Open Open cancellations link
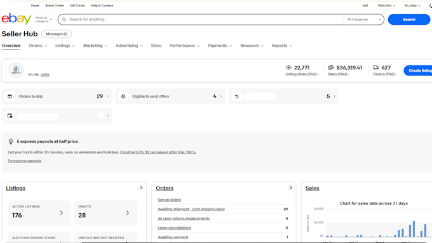 click(x=174, y=228)
